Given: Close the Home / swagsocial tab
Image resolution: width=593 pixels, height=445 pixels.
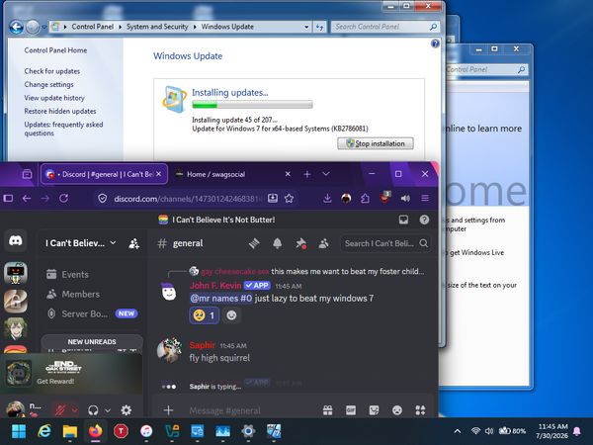Looking at the screenshot, I should 288,174.
